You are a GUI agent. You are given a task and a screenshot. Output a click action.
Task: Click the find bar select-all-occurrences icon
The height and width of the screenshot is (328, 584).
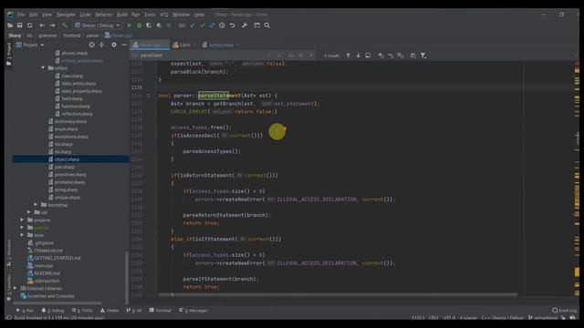401,56
